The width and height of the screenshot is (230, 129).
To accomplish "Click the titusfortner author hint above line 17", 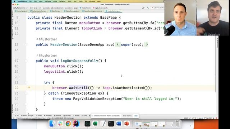I will [x=47, y=56].
